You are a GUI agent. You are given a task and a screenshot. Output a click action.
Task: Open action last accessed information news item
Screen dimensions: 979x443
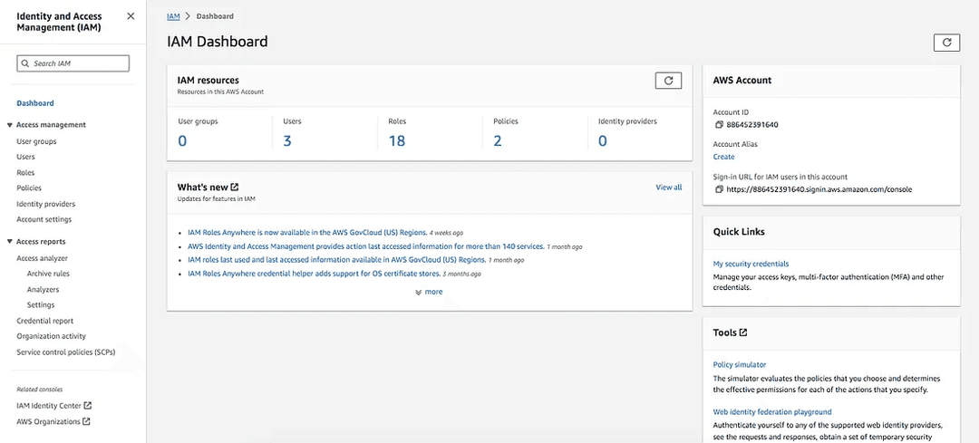(366, 246)
